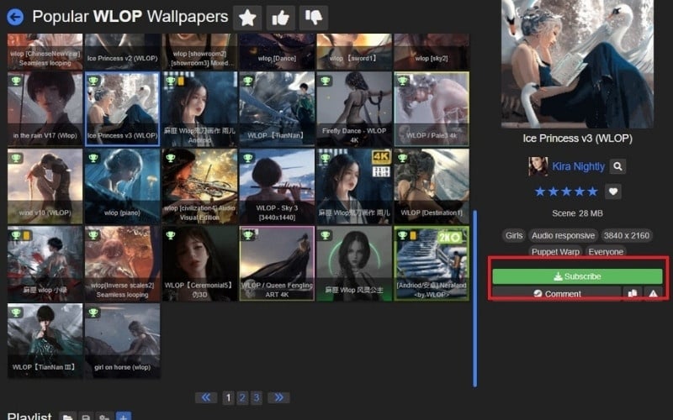Open the Comment button
The image size is (673, 420).
[x=556, y=294]
